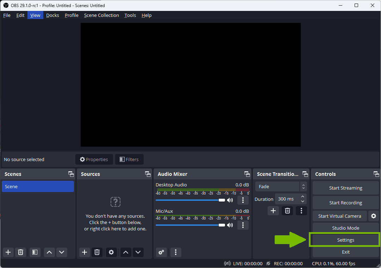Image resolution: width=381 pixels, height=268 pixels.
Task: Open the Docks menu
Action: coord(52,15)
